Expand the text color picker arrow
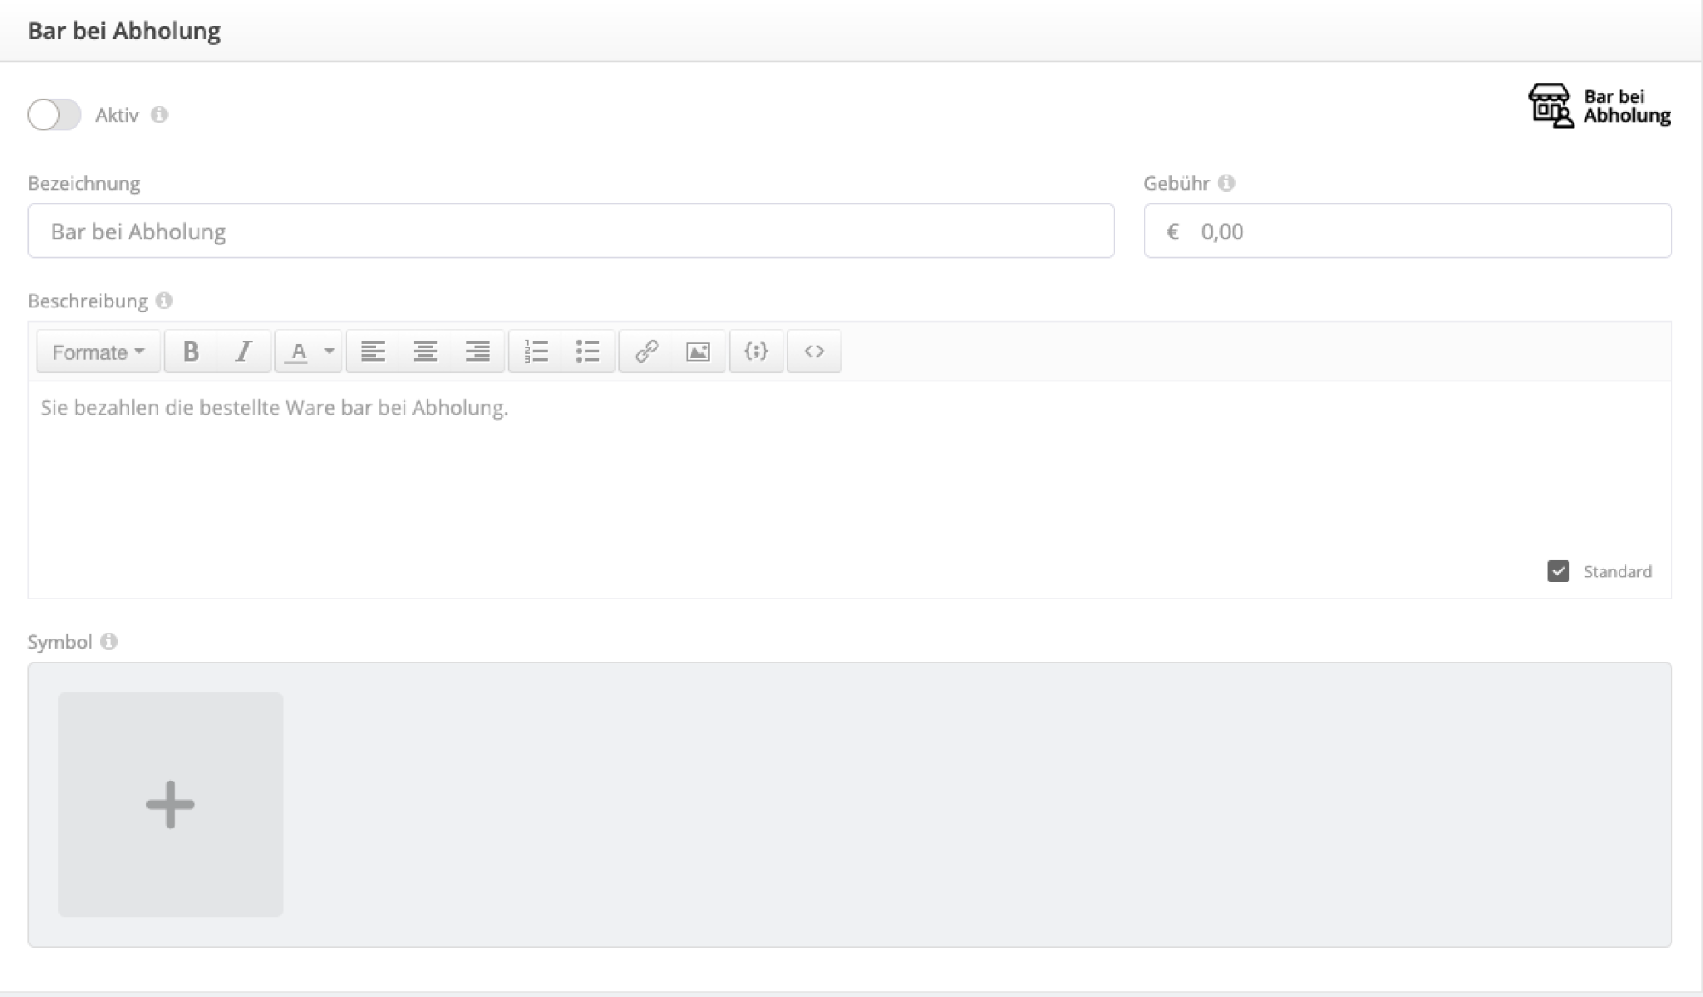Viewport: 1703px width, 997px height. coord(330,352)
